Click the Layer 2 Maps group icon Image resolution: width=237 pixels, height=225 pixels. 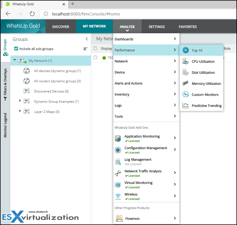(x=26, y=112)
